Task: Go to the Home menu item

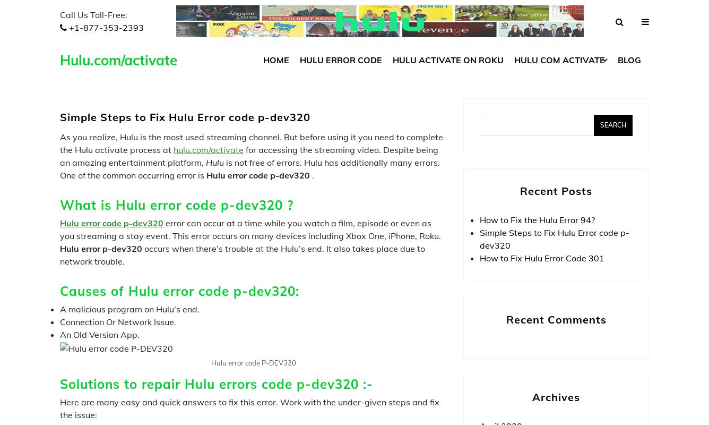Action: [x=276, y=60]
